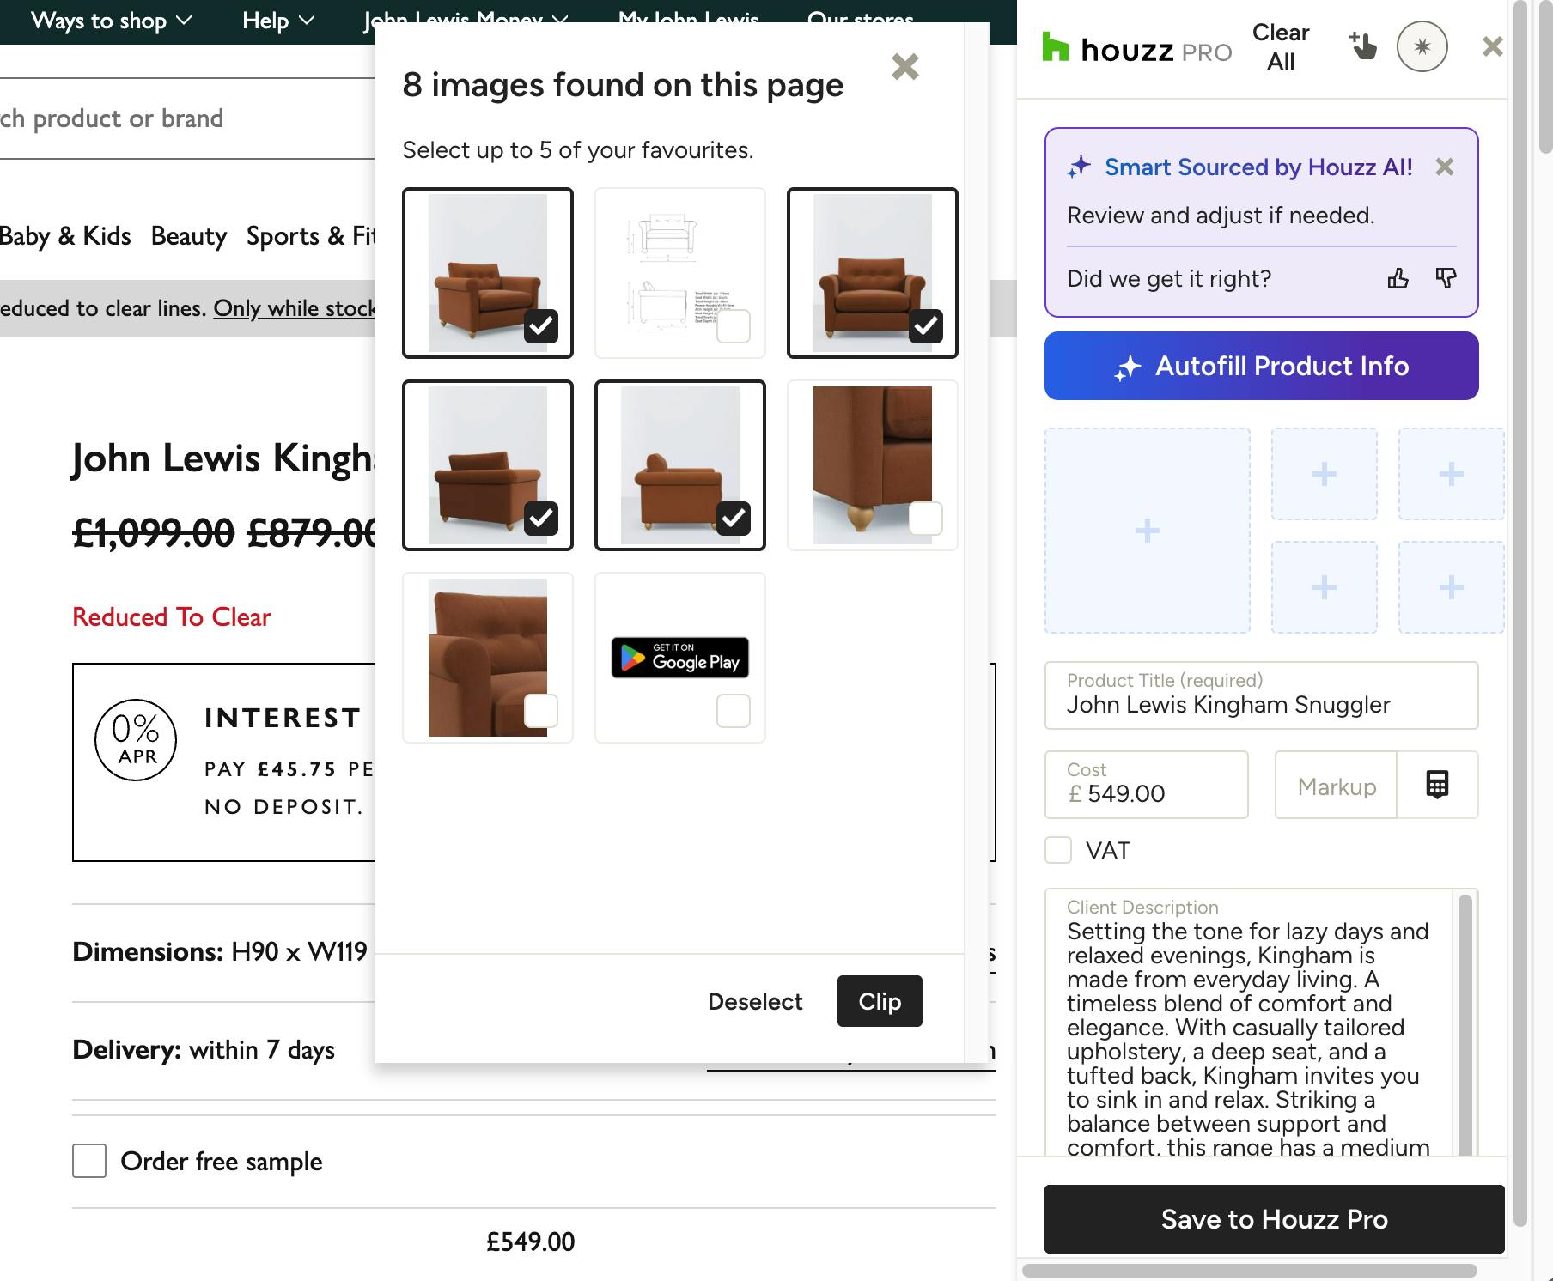Screen dimensions: 1553x1281
Task: Uncheck the first angled armchair image
Action: coord(541,326)
